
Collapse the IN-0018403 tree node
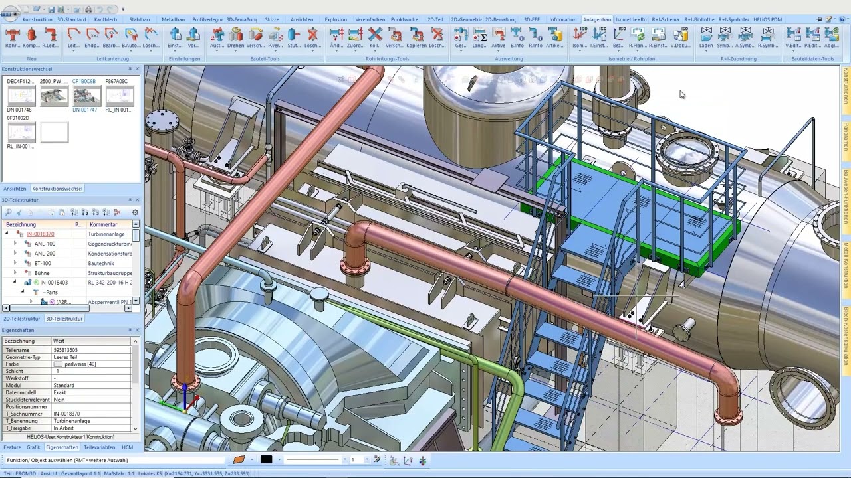pos(15,282)
